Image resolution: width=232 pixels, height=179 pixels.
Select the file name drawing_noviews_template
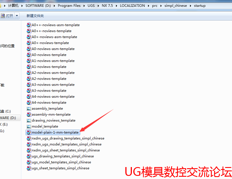(x=54, y=120)
